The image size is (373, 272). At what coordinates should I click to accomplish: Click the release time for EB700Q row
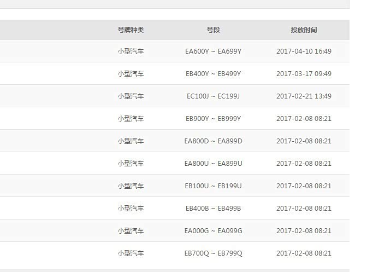(x=304, y=253)
